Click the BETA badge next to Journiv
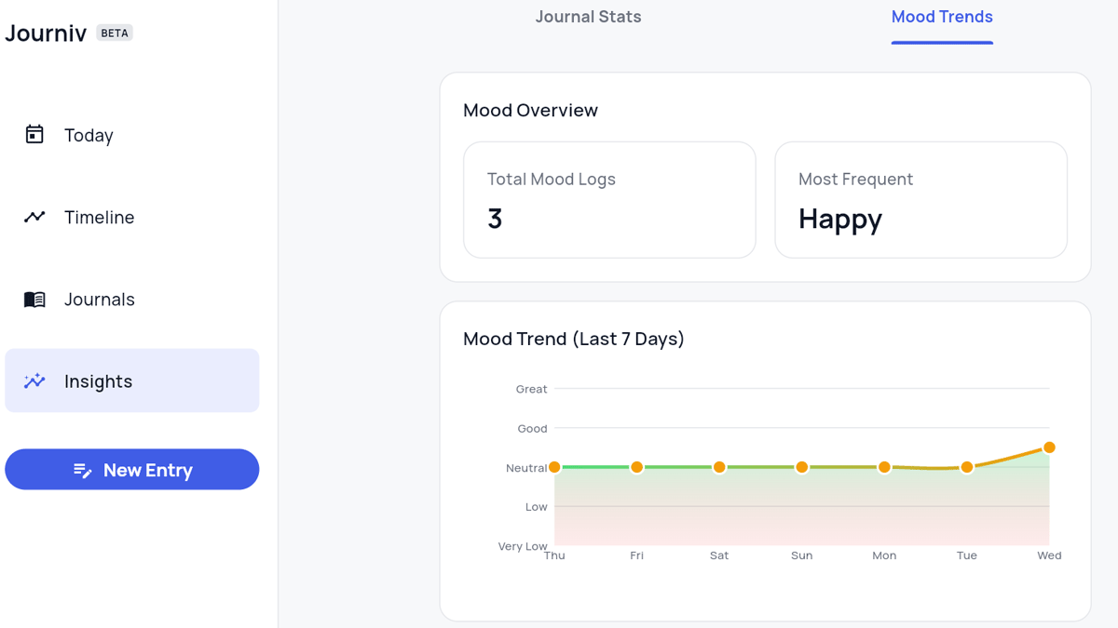This screenshot has height=628, width=1118. (x=115, y=32)
